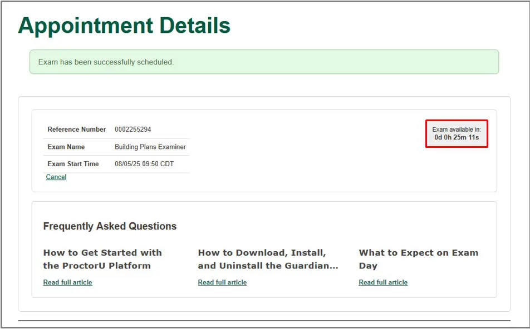Open Read full article for Exam Day

383,282
